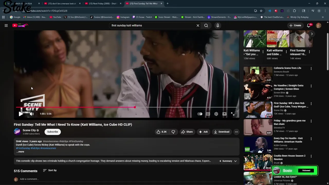Click the Followed button on Sosio overlay
This screenshot has width=329, height=185.
point(306,171)
